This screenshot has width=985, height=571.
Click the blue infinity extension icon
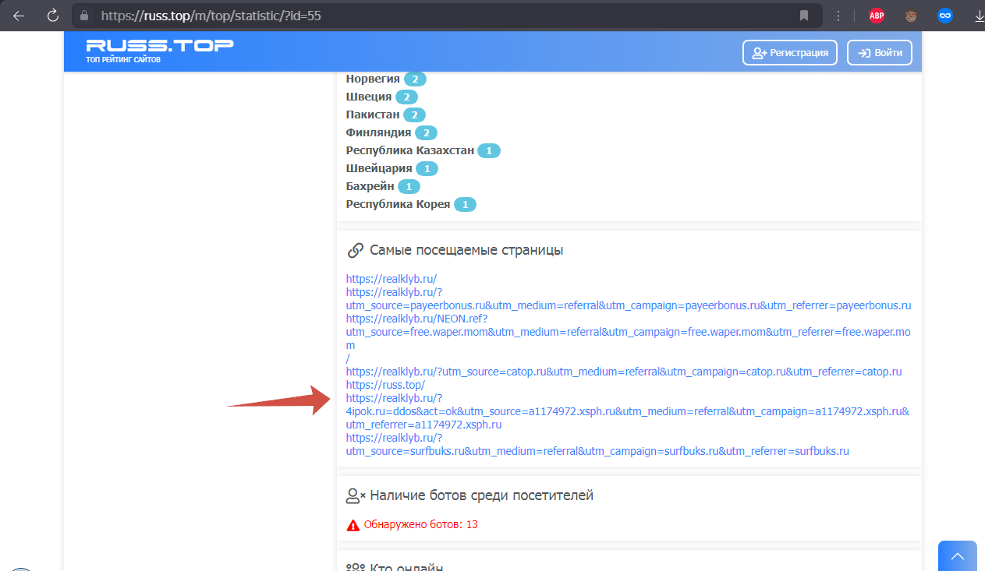[945, 16]
